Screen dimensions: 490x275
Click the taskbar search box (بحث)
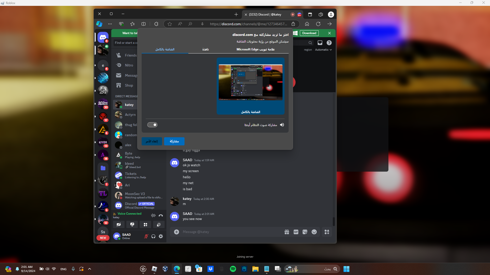tap(312, 269)
